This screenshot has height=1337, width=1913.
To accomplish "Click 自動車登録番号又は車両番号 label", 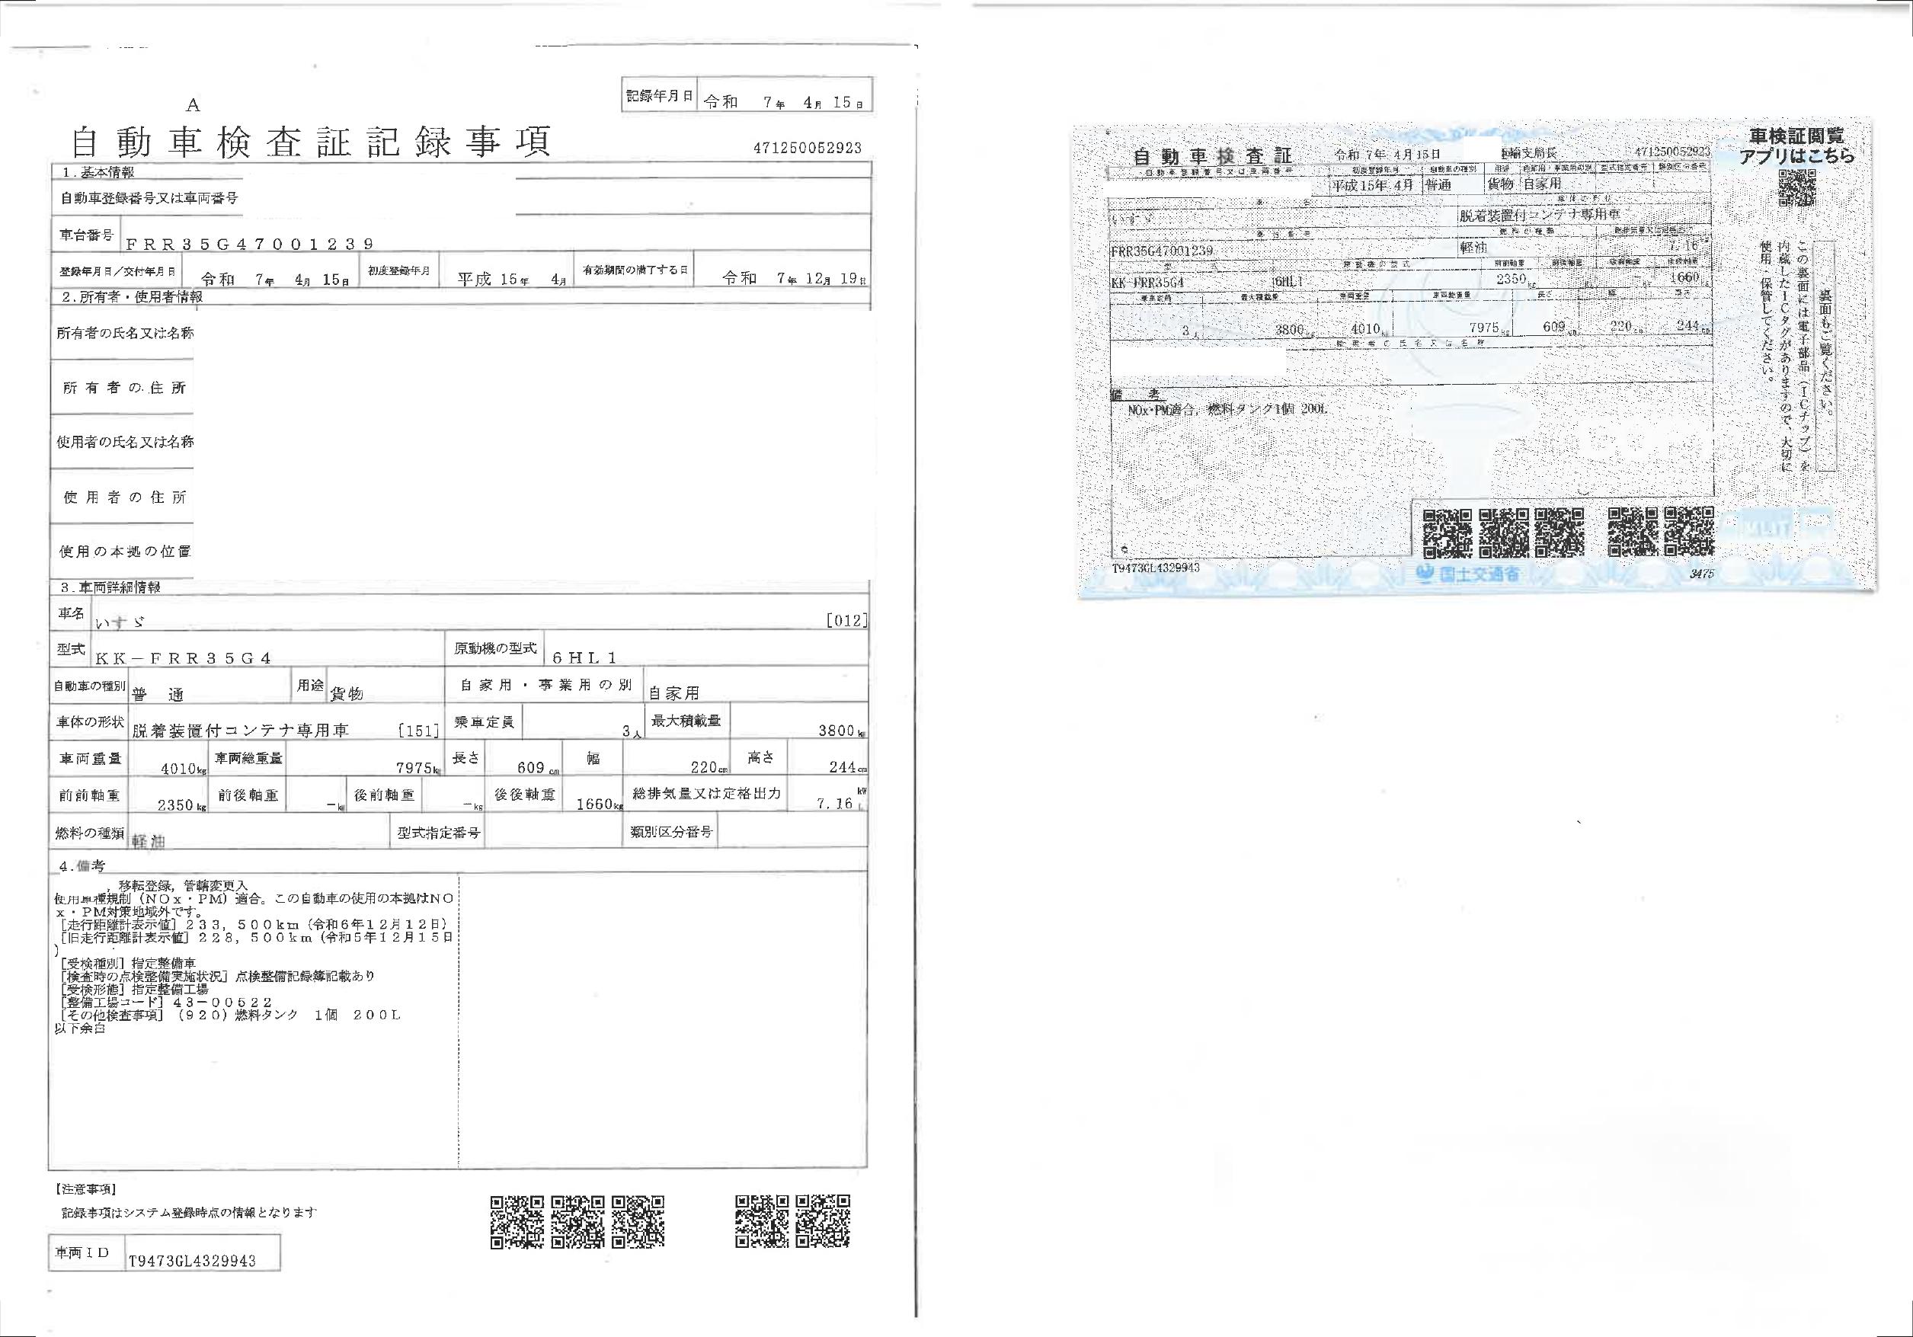I will pyautogui.click(x=149, y=198).
